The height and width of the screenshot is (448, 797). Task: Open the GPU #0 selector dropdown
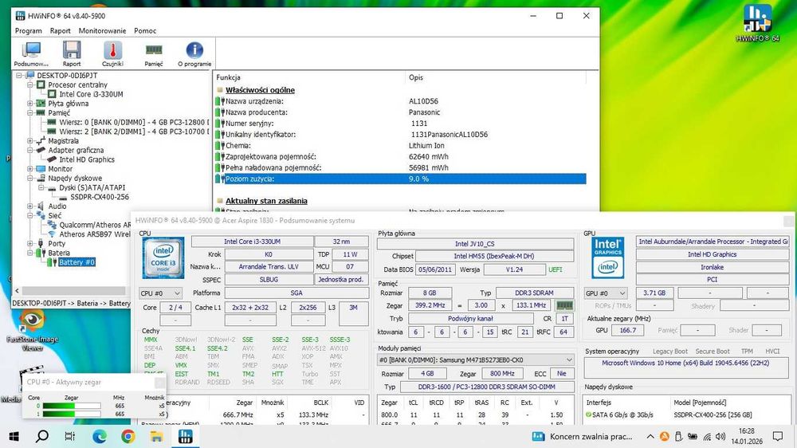click(606, 293)
